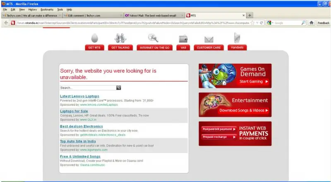Close the Yahoo! Mail tab
The width and height of the screenshot is (331, 182).
click(182, 15)
